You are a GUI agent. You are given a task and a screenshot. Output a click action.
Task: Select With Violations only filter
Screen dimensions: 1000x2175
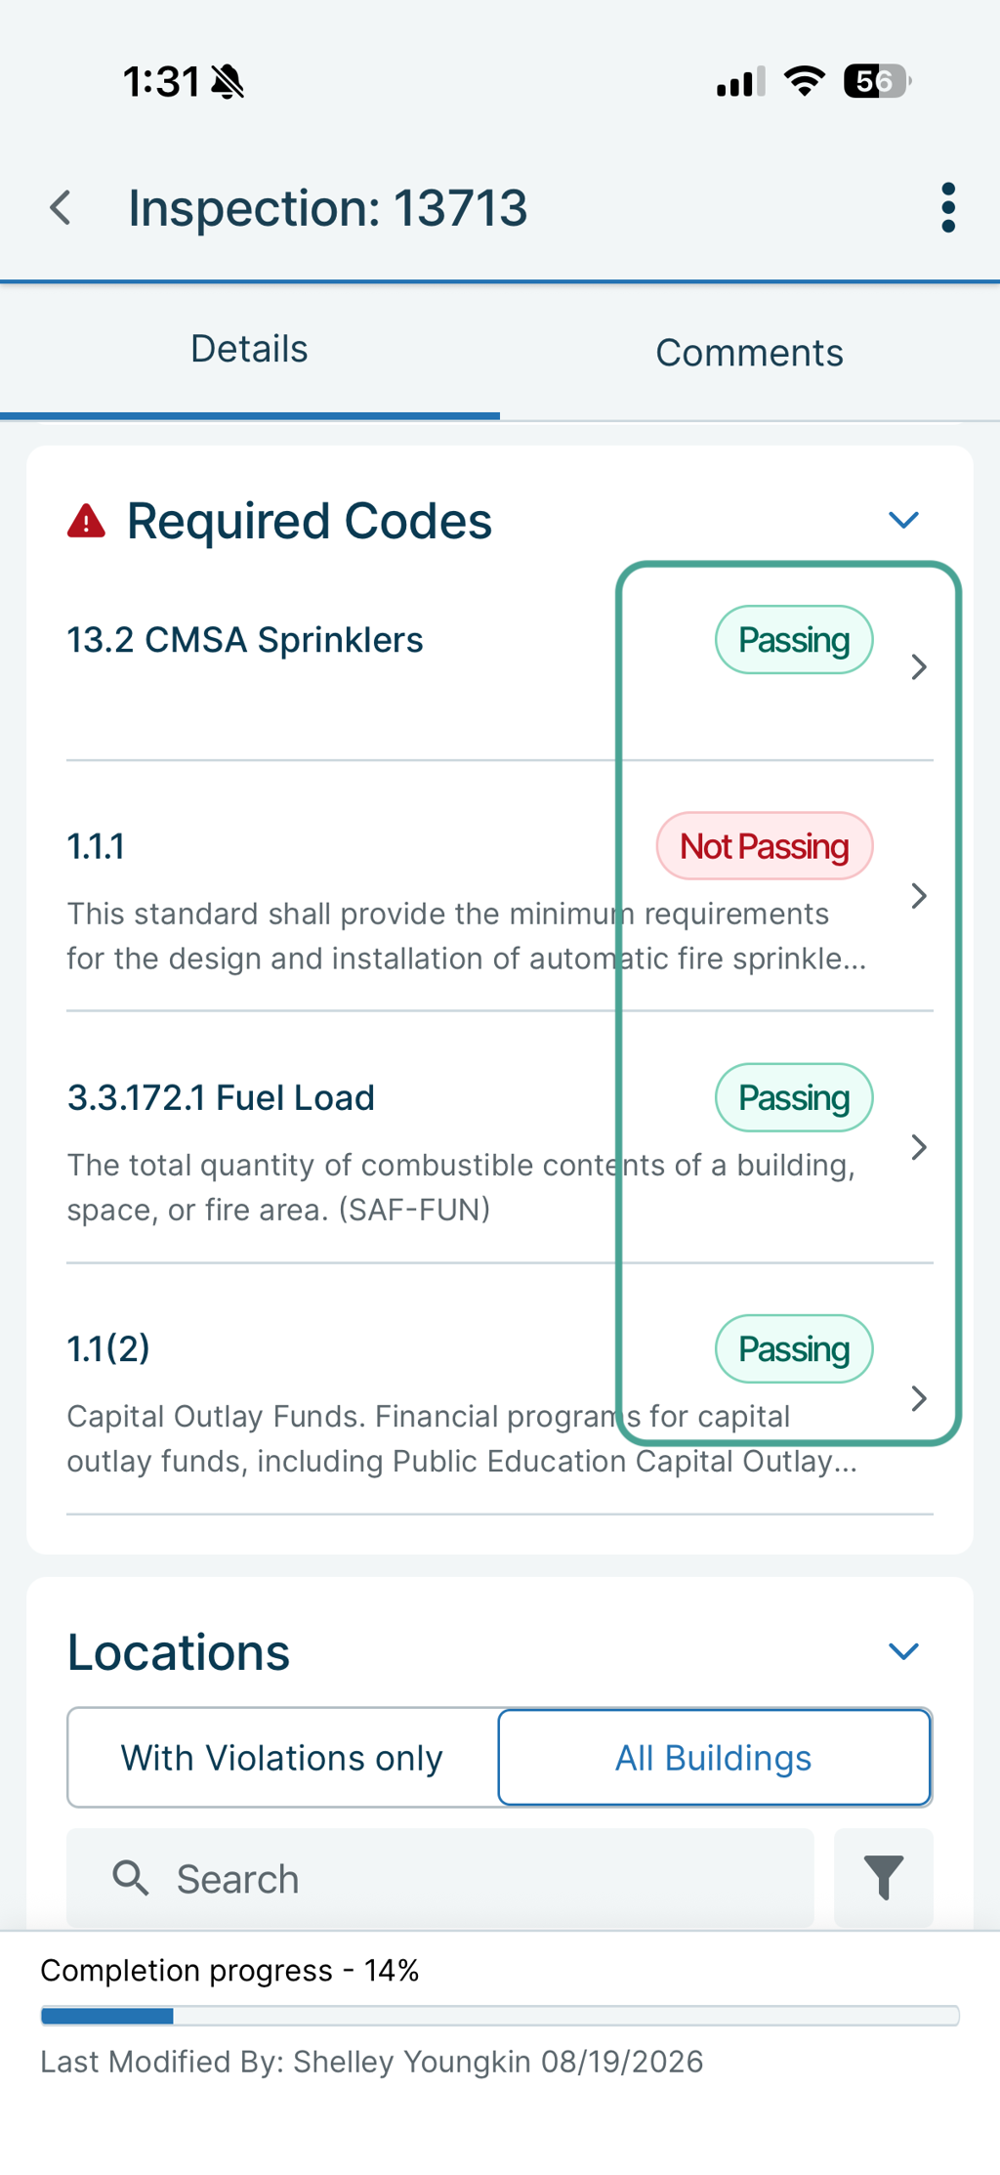(282, 1758)
